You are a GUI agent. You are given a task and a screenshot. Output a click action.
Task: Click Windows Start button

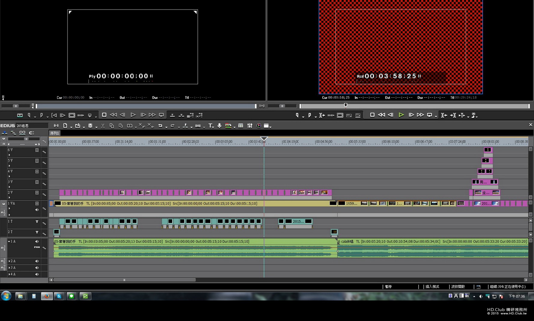click(x=6, y=296)
